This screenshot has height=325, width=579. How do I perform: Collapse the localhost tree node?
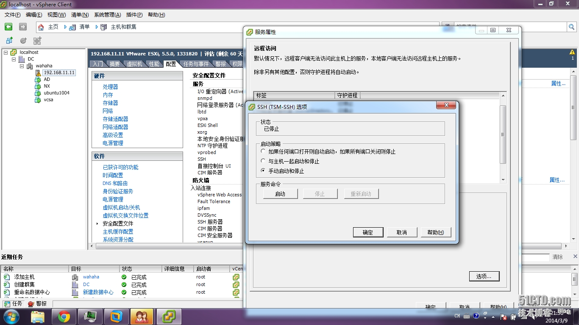pyautogui.click(x=6, y=52)
